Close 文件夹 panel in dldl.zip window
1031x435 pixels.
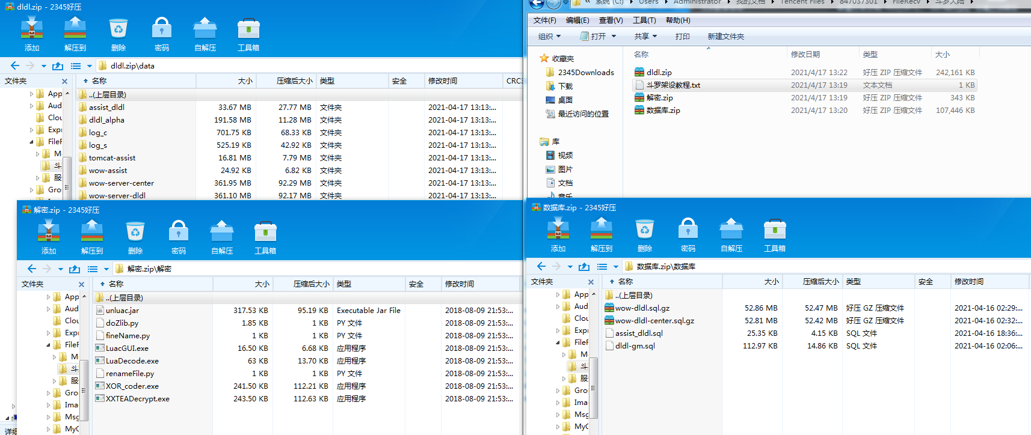tap(64, 81)
